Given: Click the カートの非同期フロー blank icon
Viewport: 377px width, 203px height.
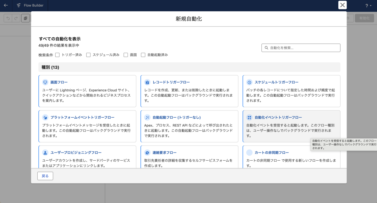Looking at the screenshot, I should point(249,152).
